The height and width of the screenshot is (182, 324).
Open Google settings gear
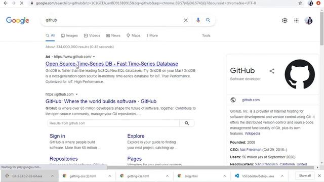pos(285,20)
